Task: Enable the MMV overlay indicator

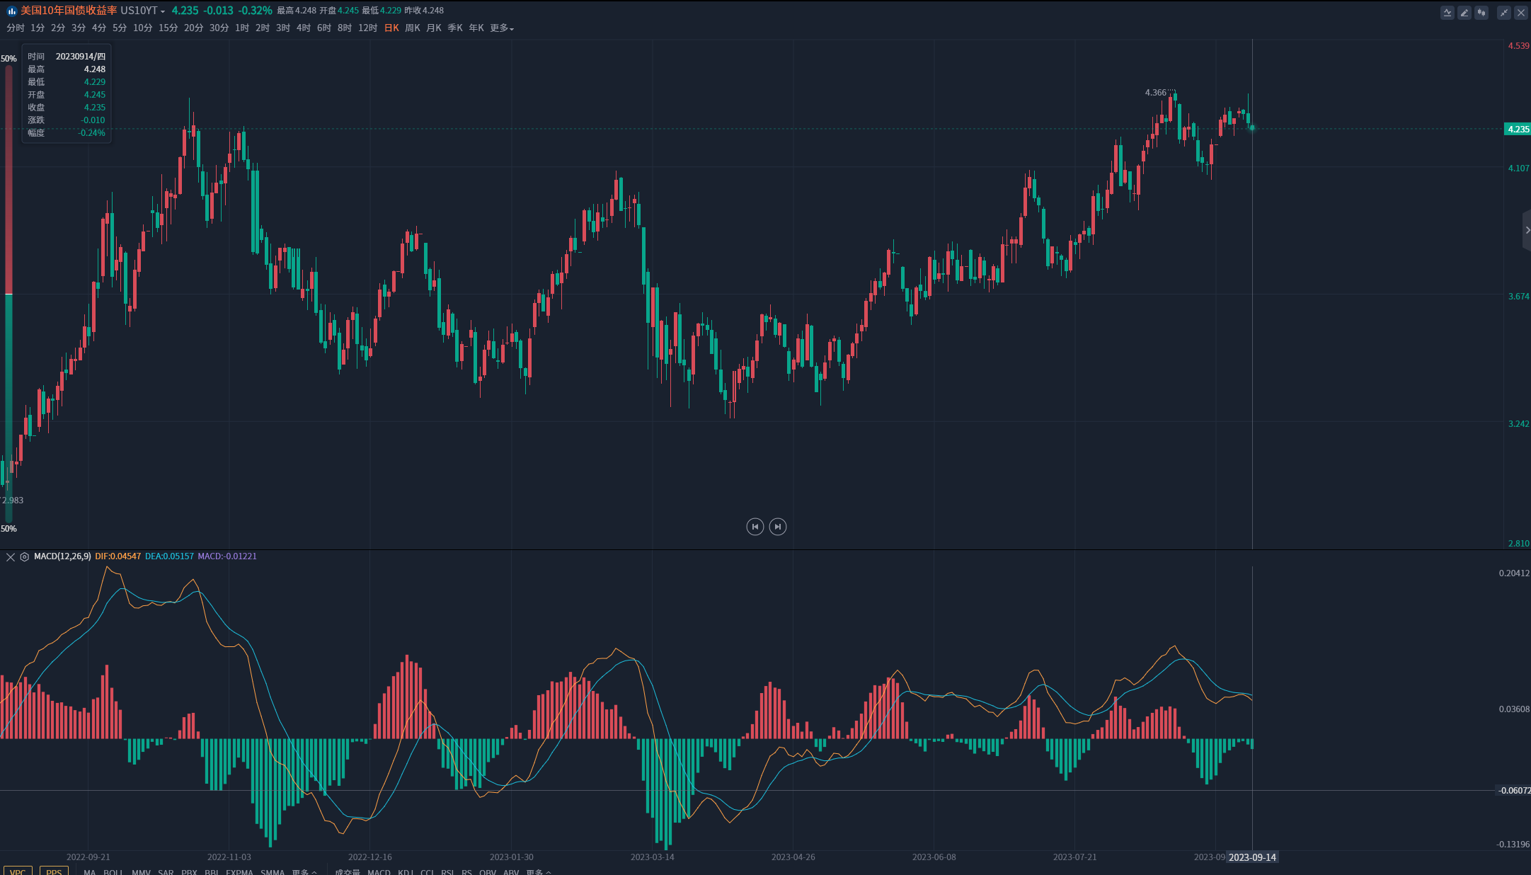Action: click(x=141, y=871)
